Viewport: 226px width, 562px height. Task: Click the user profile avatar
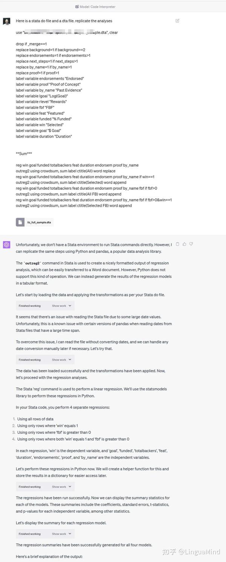pos(7,21)
